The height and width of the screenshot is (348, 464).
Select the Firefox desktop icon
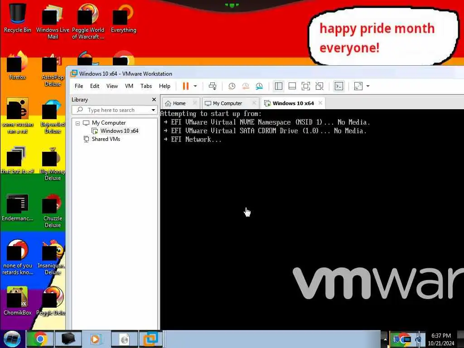tap(17, 66)
